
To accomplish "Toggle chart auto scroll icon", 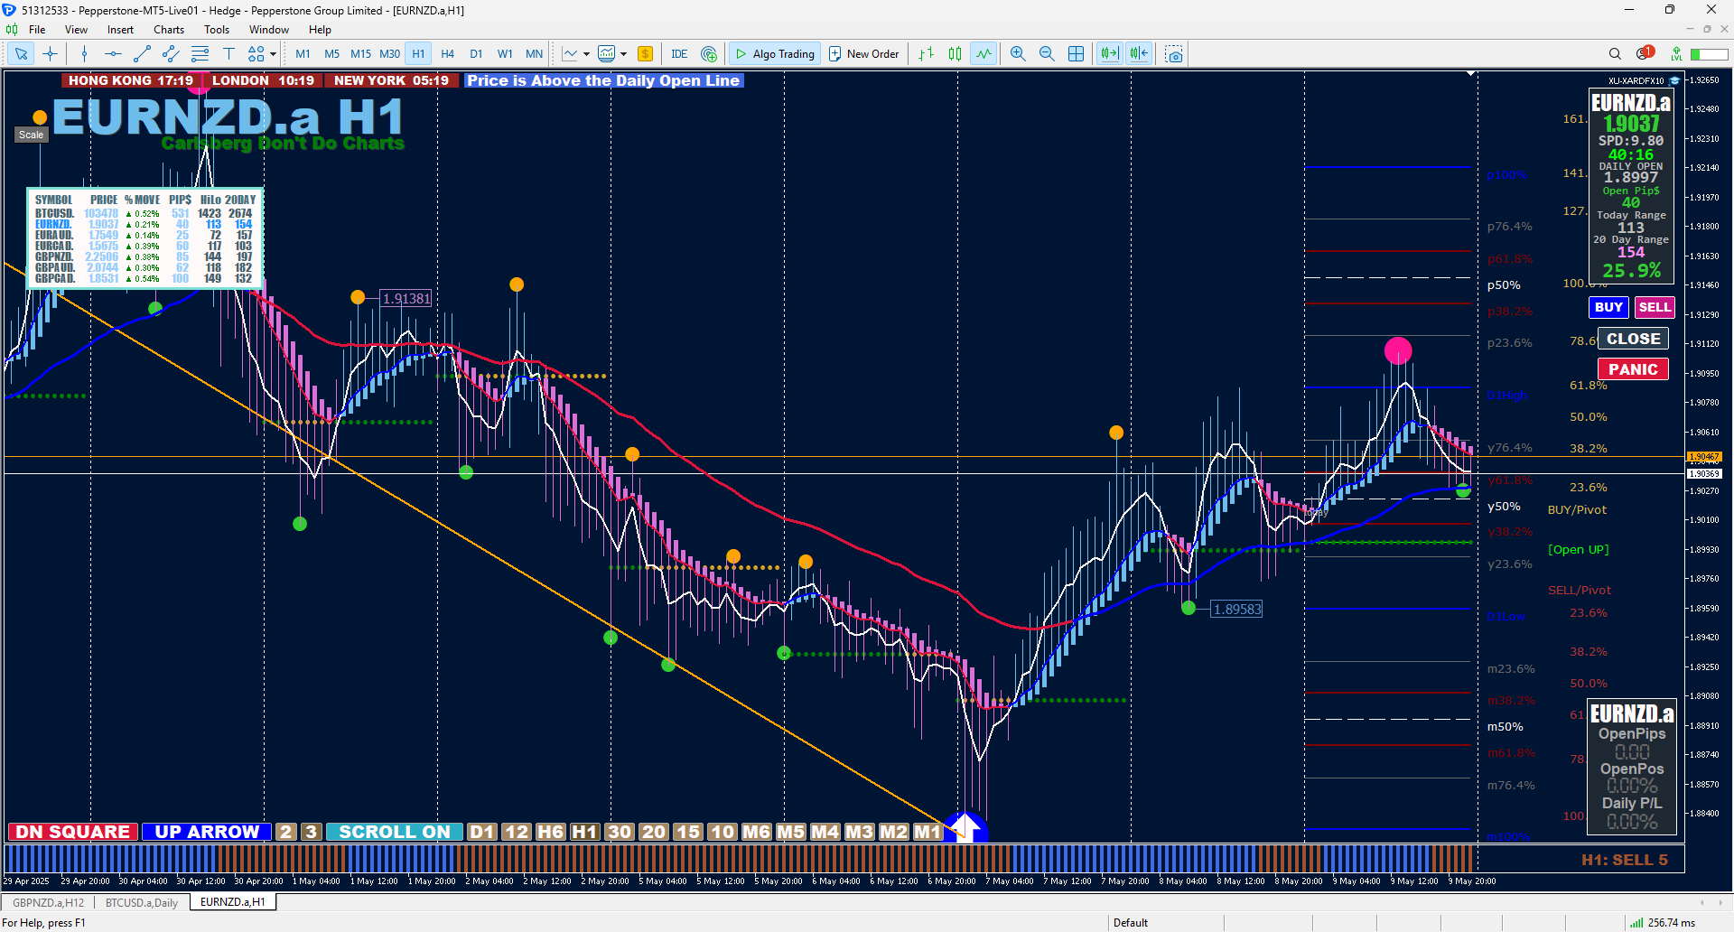I will [x=1109, y=54].
